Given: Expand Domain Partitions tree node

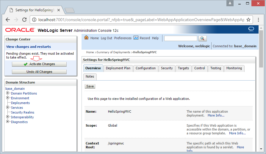Looking at the screenshot, I should point(7,93).
